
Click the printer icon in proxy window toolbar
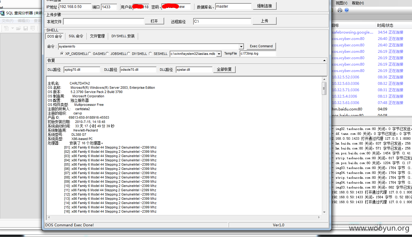[340, 10]
